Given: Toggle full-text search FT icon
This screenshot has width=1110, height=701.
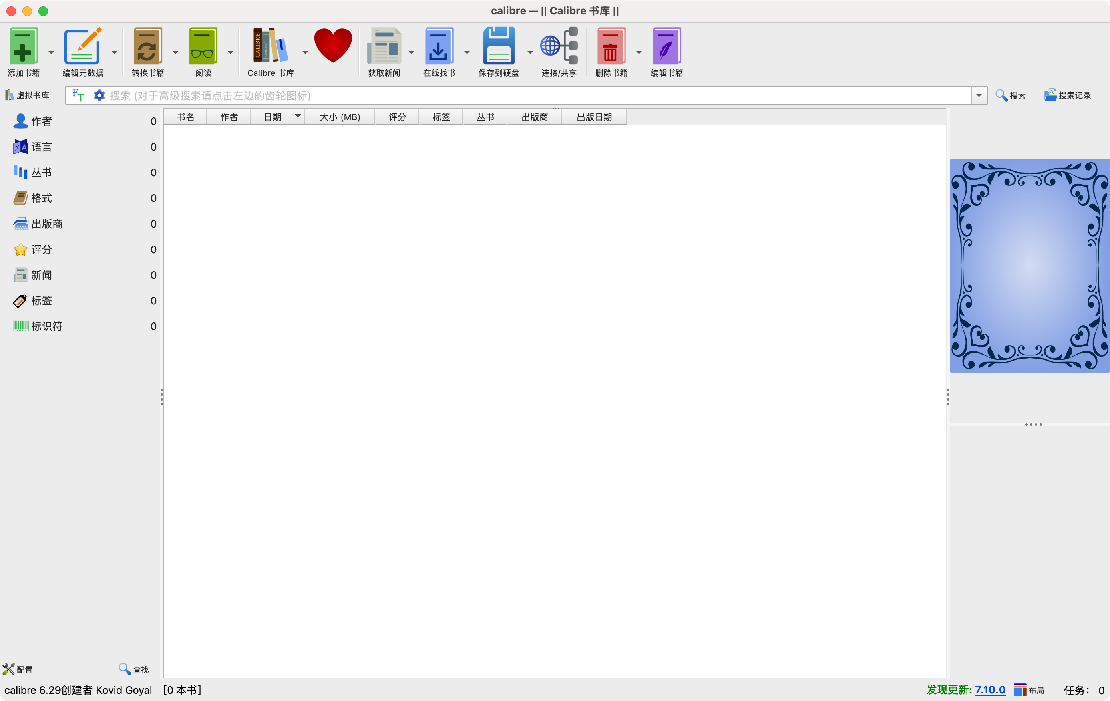Looking at the screenshot, I should click(78, 95).
